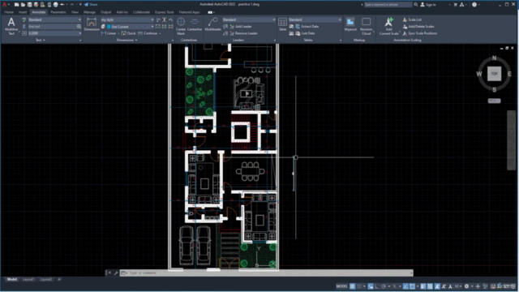Open the text height 0.2000 dropdown
519x292 pixels.
coord(54,33)
